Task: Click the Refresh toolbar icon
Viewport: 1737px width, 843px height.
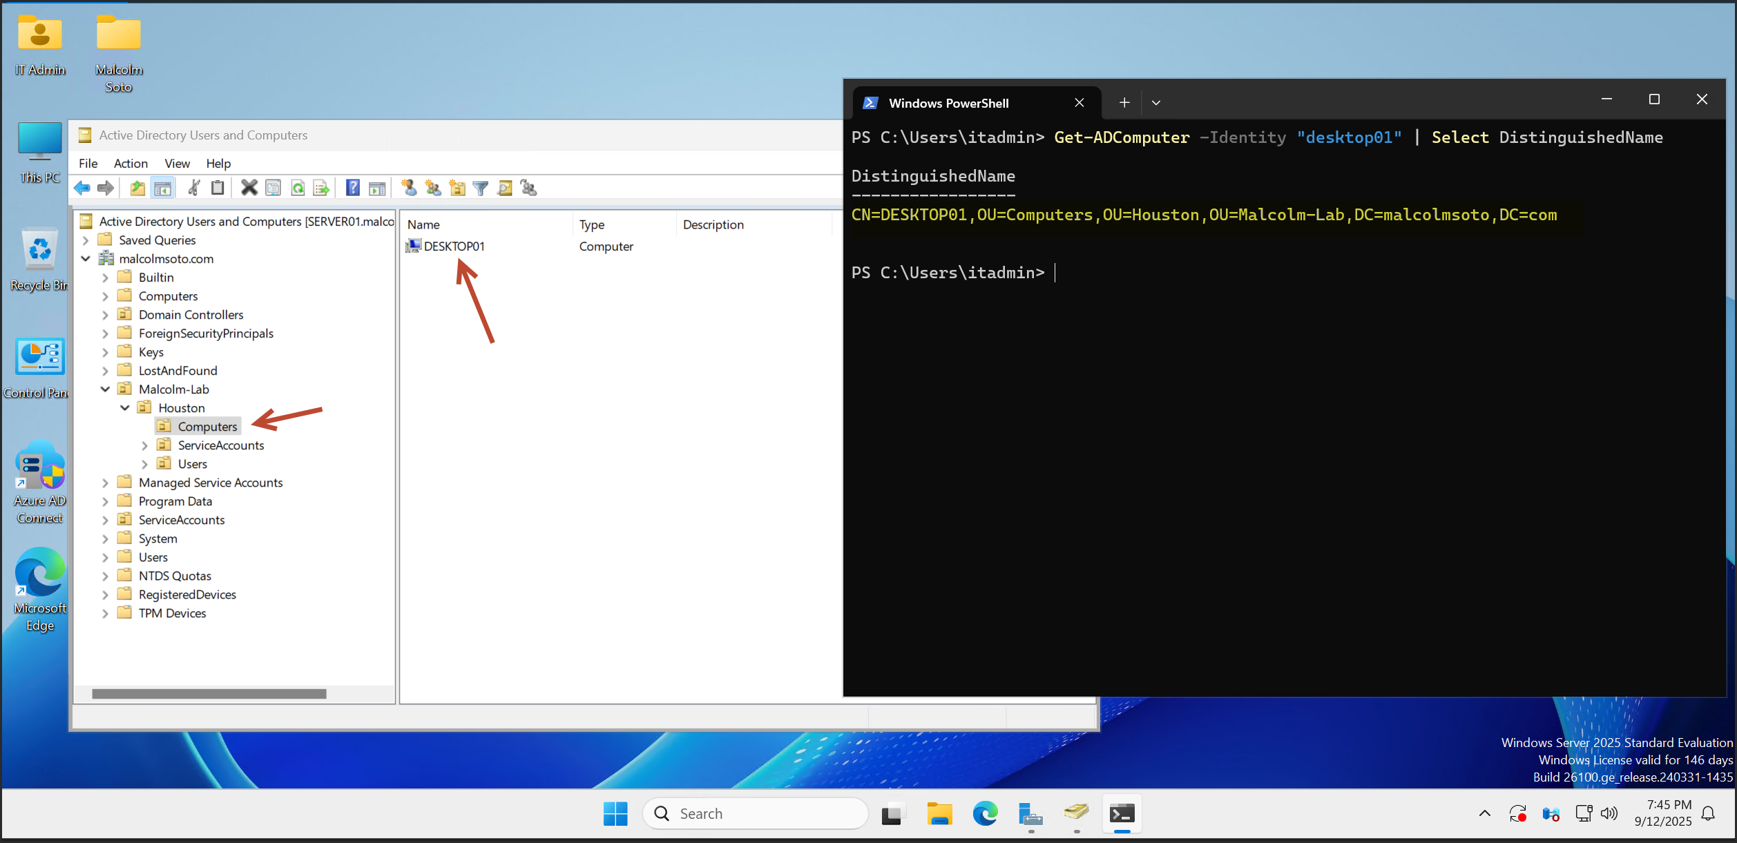Action: pyautogui.click(x=298, y=188)
